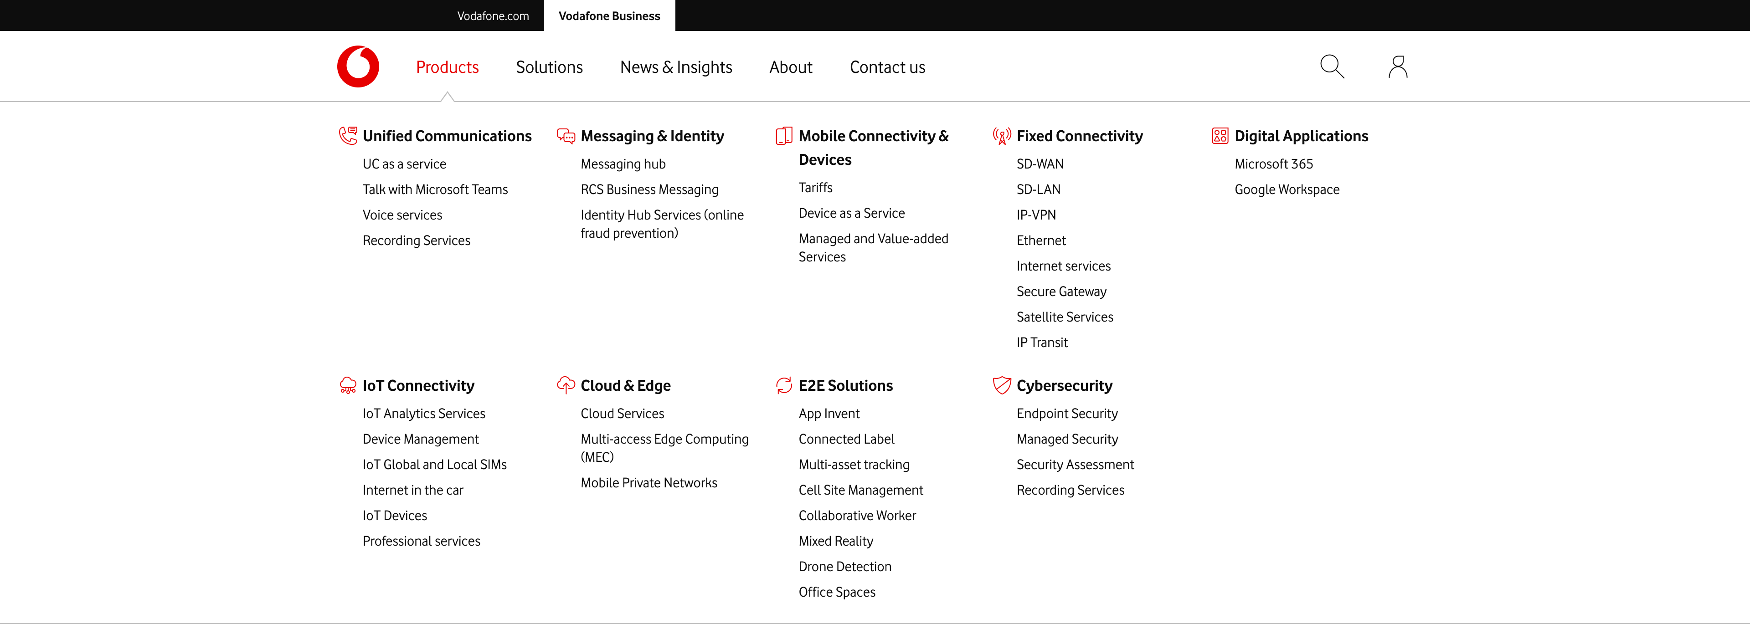Go to Microsoft 365 link
Viewport: 1750px width, 624px height.
1273,164
